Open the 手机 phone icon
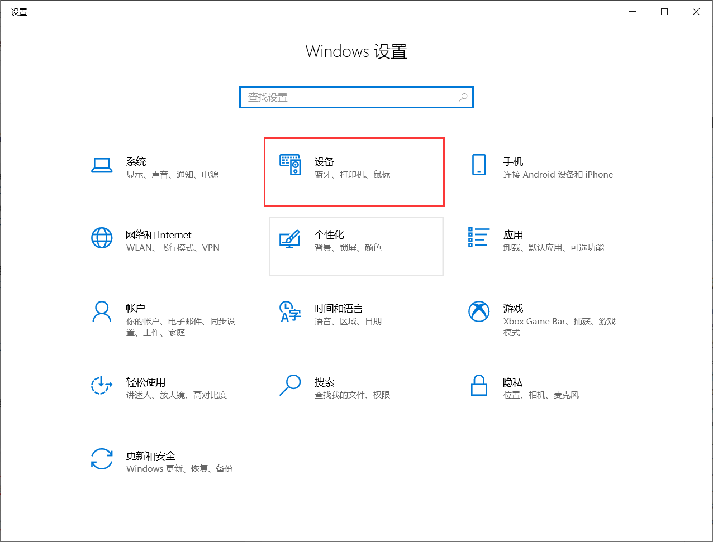The image size is (713, 542). point(479,165)
